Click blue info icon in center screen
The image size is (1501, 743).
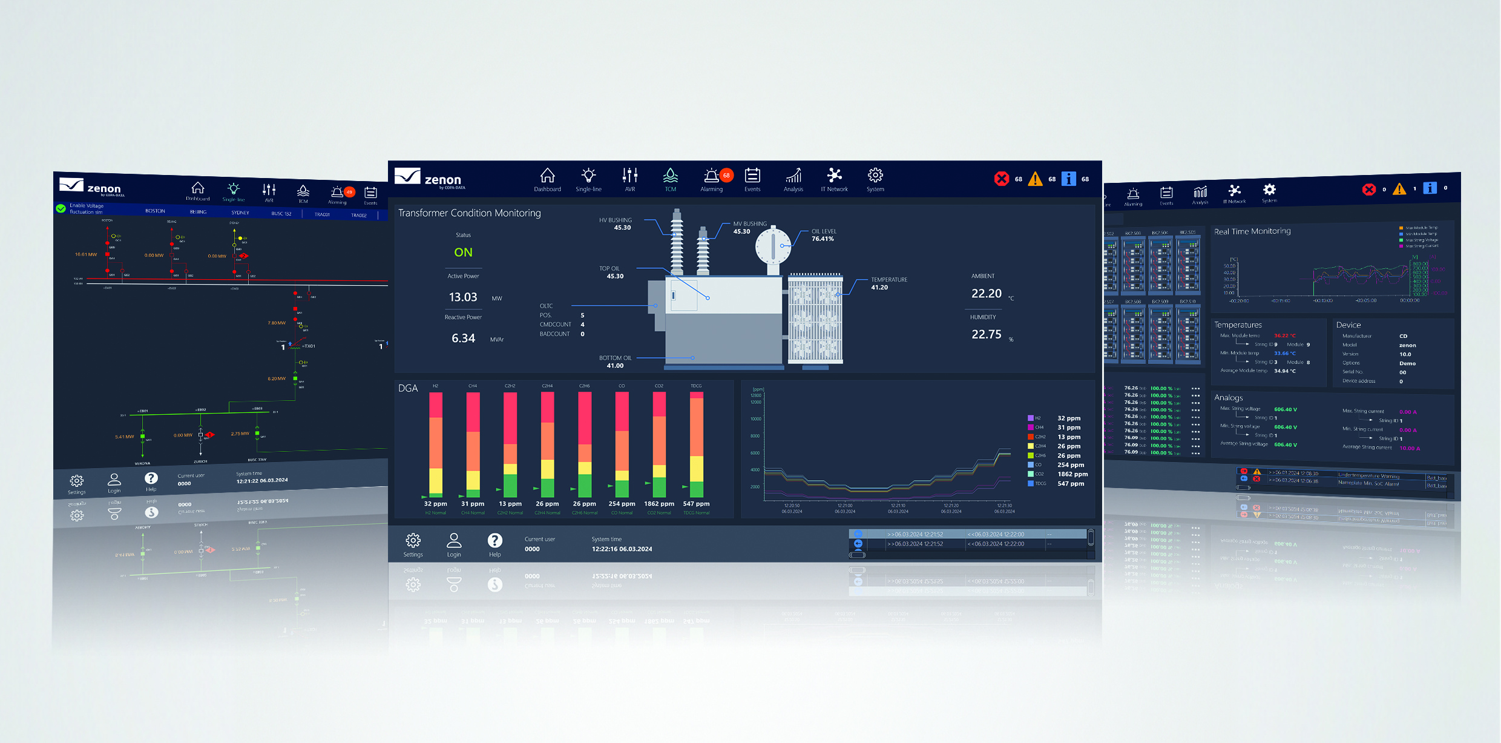tap(1069, 179)
